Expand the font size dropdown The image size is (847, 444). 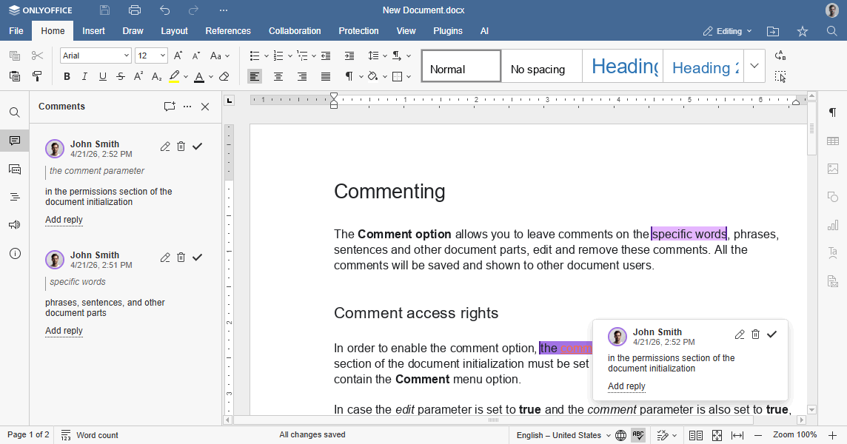click(x=163, y=55)
